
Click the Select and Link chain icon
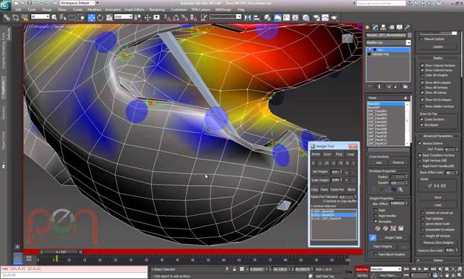[x=7, y=18]
